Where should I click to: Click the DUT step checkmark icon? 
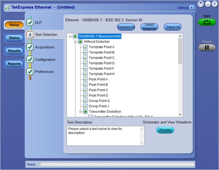(30, 23)
